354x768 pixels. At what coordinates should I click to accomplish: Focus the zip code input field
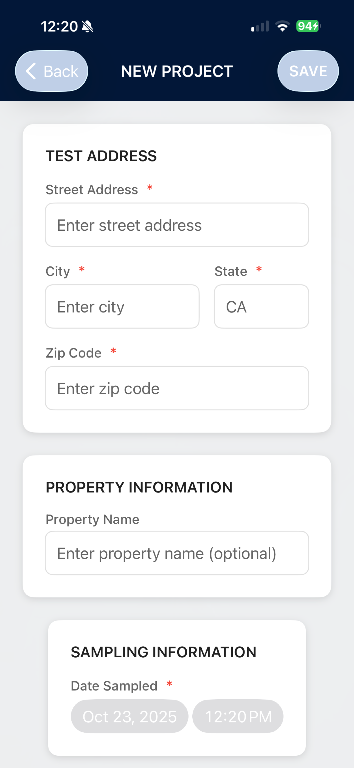coord(177,388)
